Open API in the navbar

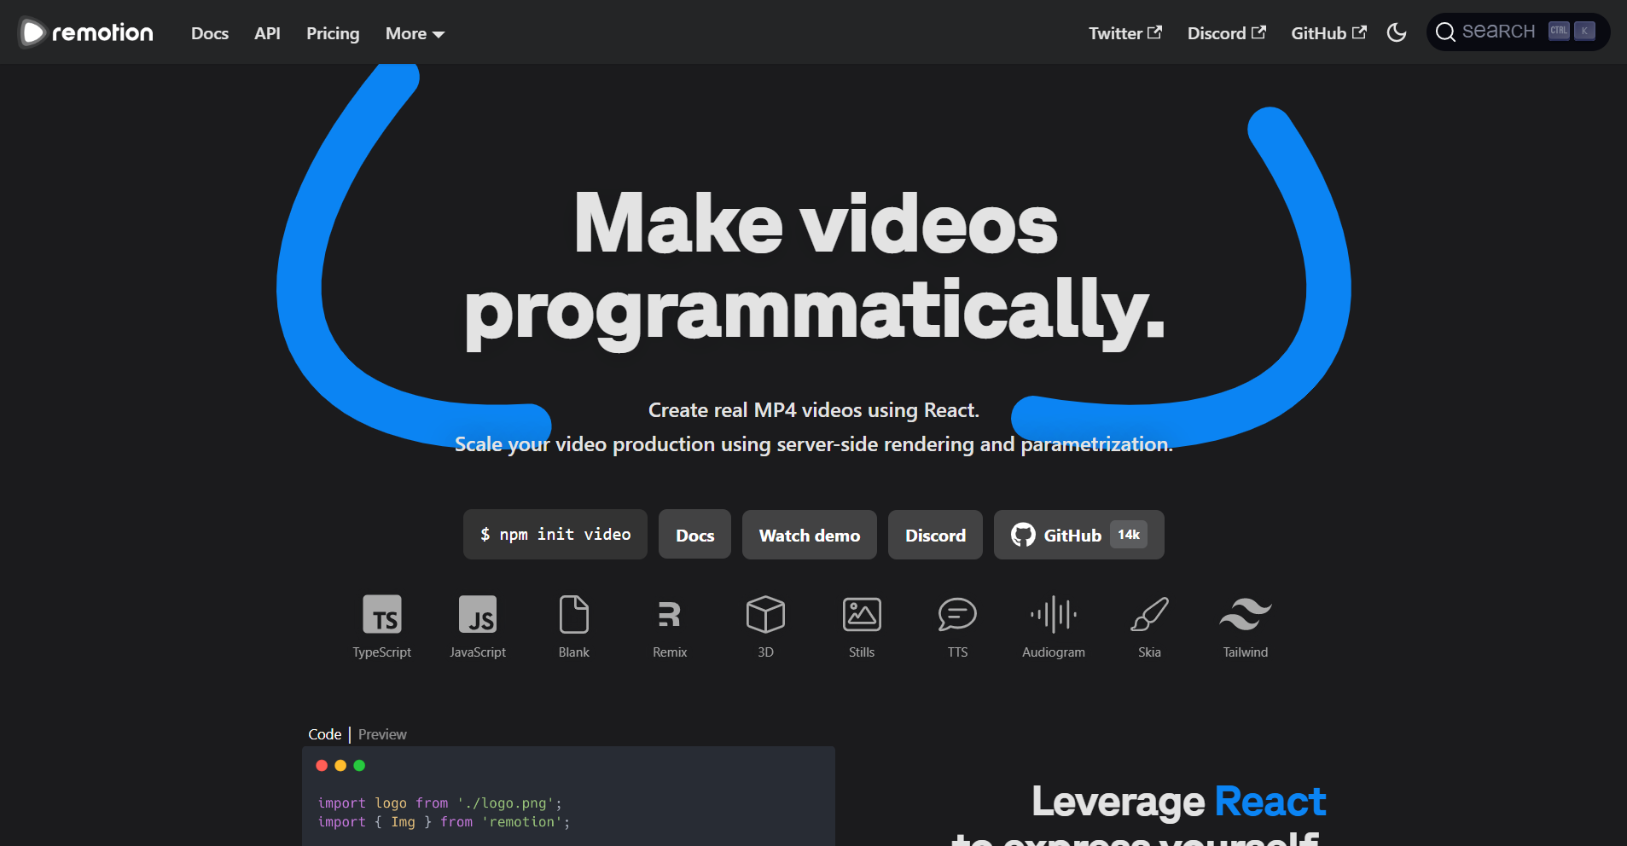click(267, 33)
